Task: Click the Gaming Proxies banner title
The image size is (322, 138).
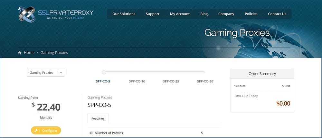Action: pos(237,33)
